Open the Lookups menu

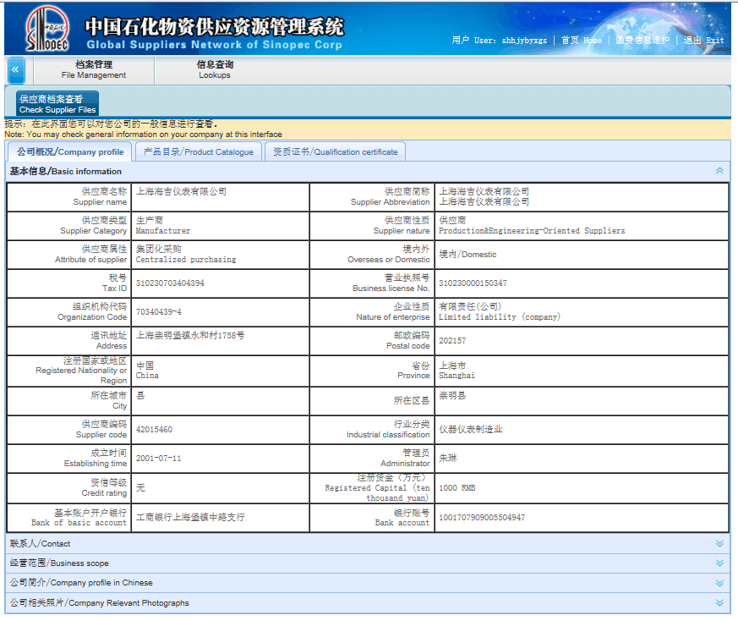pyautogui.click(x=215, y=69)
